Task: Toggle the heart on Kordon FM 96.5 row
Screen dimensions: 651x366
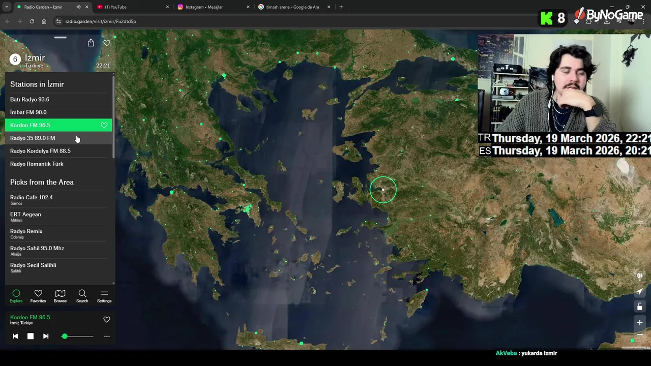Action: [x=104, y=125]
